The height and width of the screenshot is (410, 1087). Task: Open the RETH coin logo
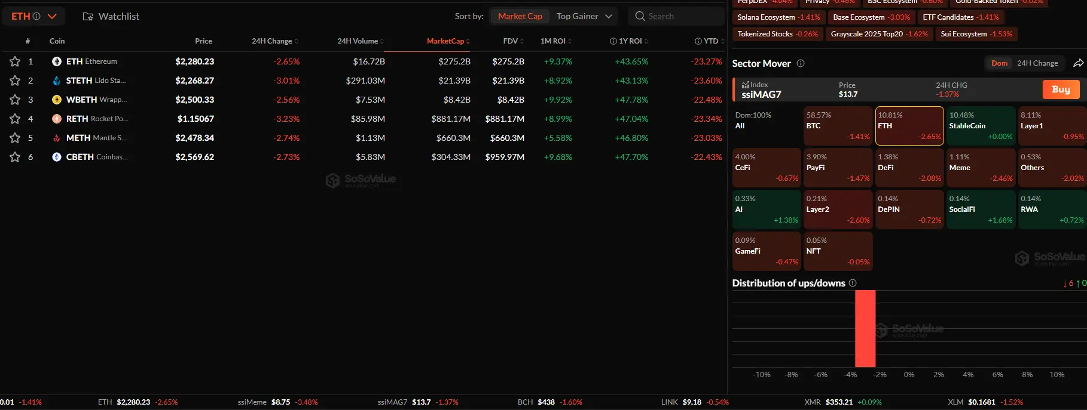click(57, 119)
